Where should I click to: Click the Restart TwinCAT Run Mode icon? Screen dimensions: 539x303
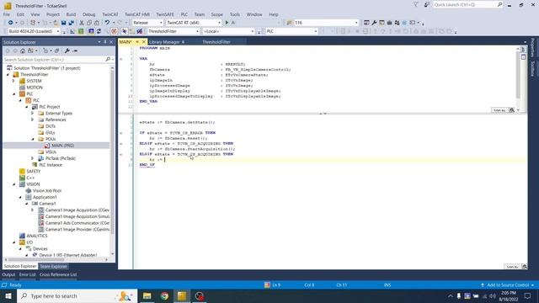[81, 31]
